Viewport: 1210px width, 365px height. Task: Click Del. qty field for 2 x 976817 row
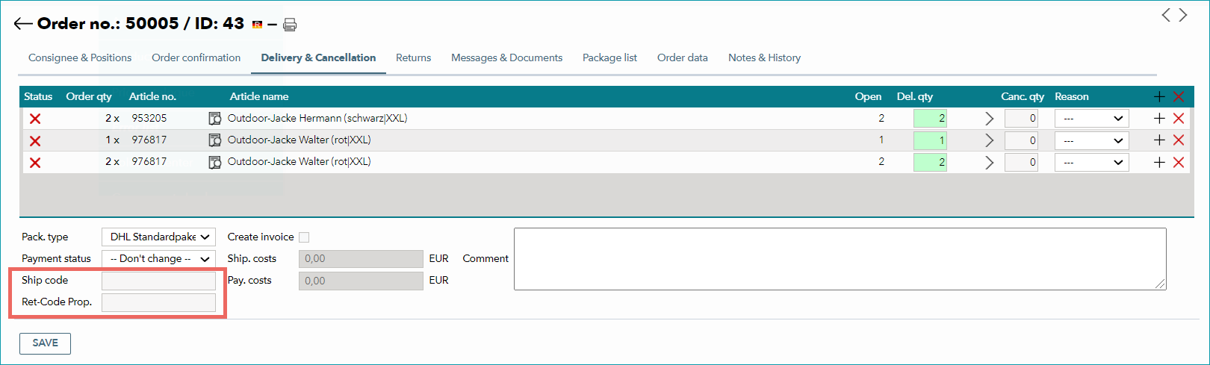(930, 162)
